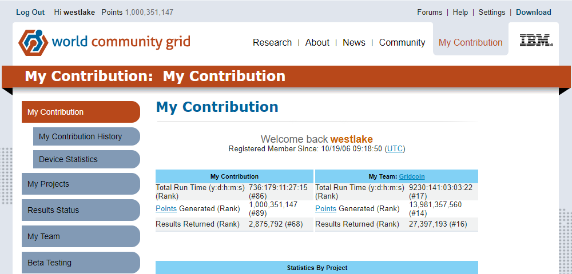Image resolution: width=572 pixels, height=274 pixels.
Task: Click the My Contribution page heading
Action: (217, 107)
